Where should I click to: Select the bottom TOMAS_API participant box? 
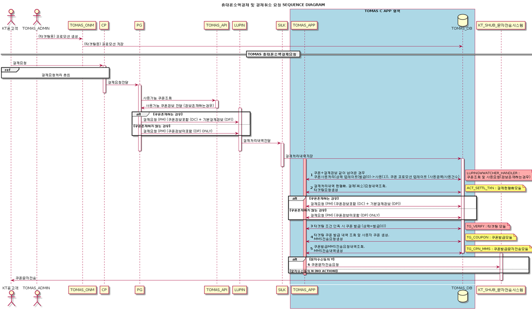coord(216,290)
